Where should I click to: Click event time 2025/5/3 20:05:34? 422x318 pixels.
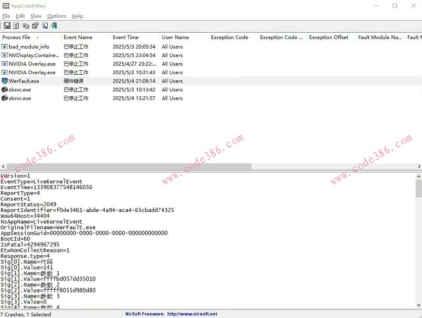pos(134,46)
